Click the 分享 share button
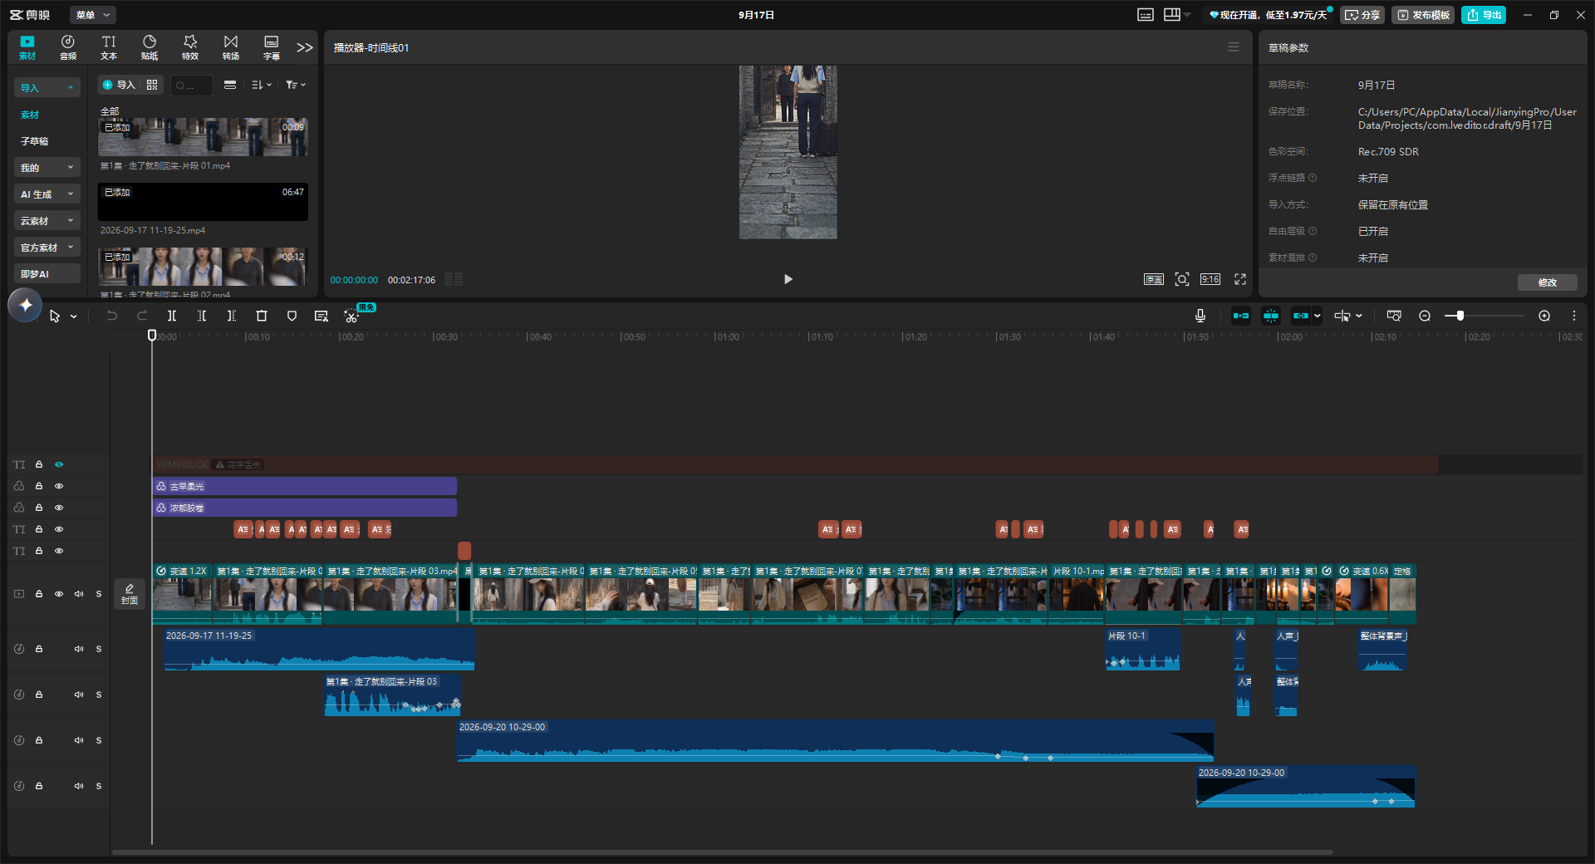This screenshot has height=864, width=1595. [x=1362, y=15]
